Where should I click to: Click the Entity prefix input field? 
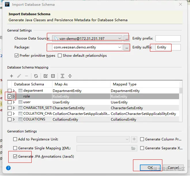[x=168, y=38]
